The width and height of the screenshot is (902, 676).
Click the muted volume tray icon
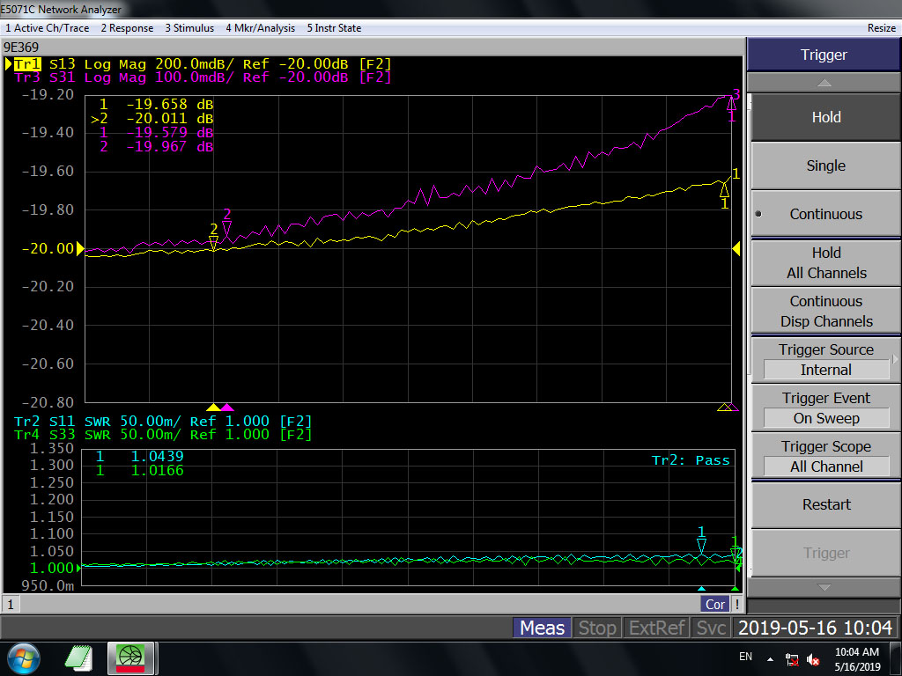813,659
